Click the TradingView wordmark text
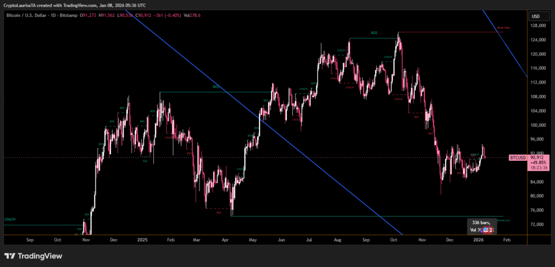This screenshot has height=267, width=555. [41, 256]
